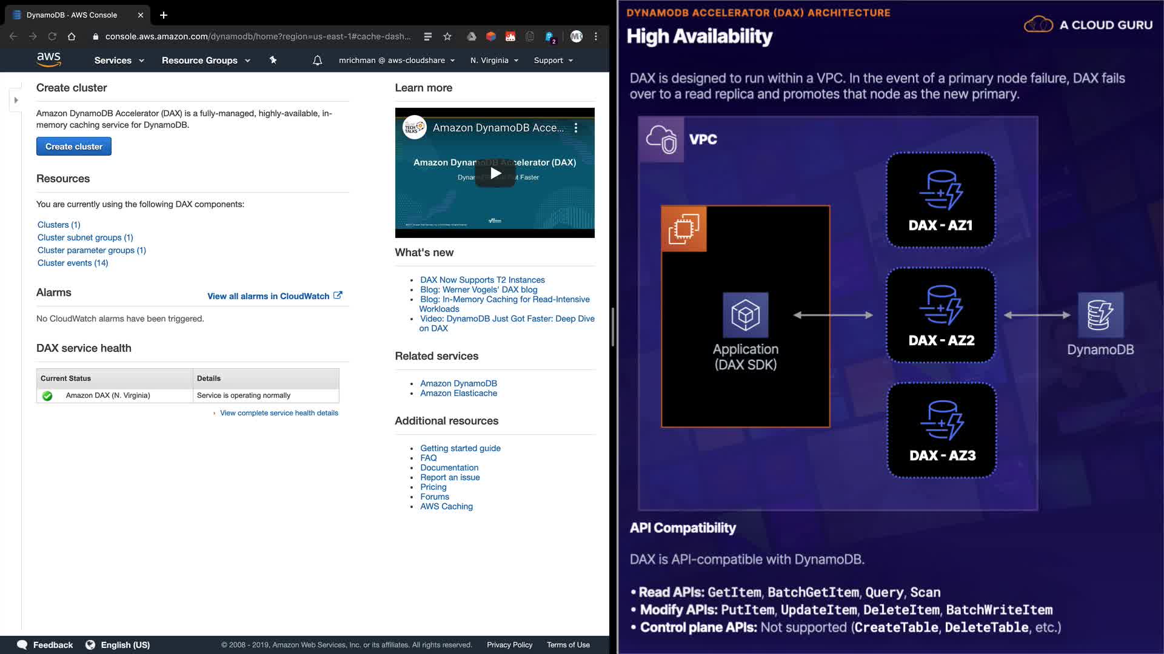Reload the page with refresh icon

coord(52,36)
